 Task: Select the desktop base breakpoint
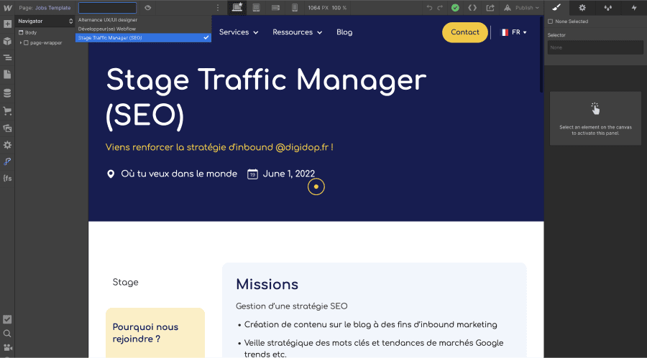(x=237, y=7)
